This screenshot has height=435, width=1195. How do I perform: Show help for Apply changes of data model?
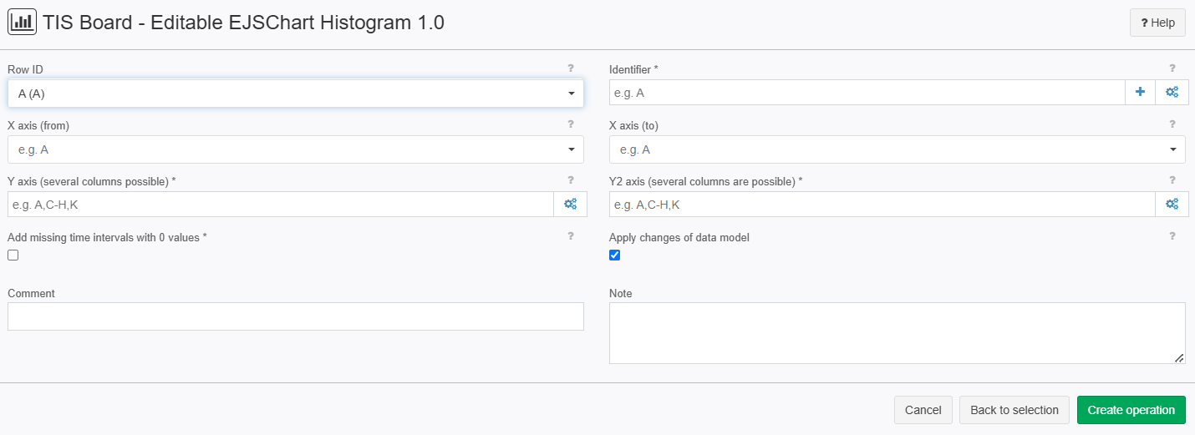tap(1172, 236)
